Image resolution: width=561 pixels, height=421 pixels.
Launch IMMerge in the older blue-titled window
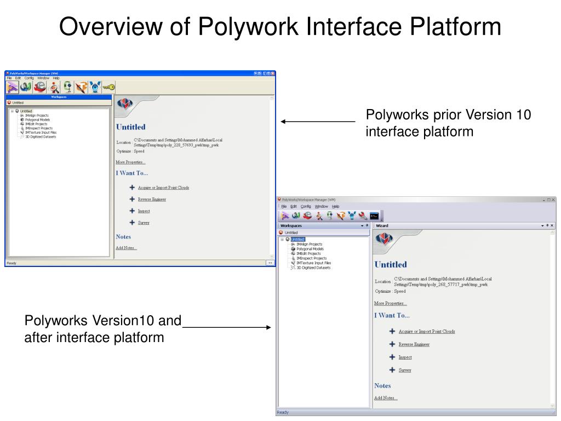tap(25, 87)
